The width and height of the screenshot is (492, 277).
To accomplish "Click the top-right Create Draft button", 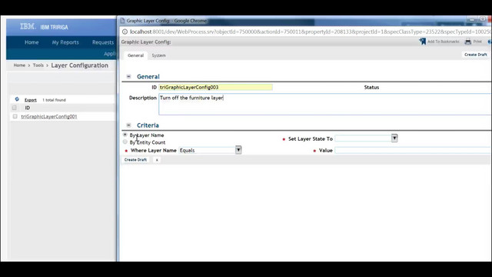I will (x=475, y=55).
